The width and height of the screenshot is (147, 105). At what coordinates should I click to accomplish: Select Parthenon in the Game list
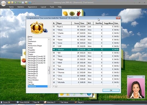pos(38,41)
